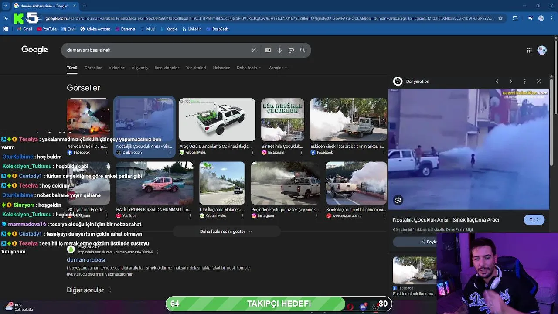
Task: Clear the search box with the X
Action: coord(254,50)
